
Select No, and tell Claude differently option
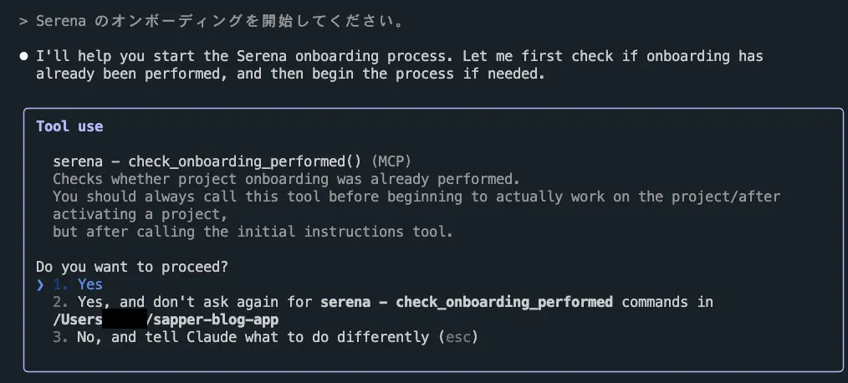[265, 337]
